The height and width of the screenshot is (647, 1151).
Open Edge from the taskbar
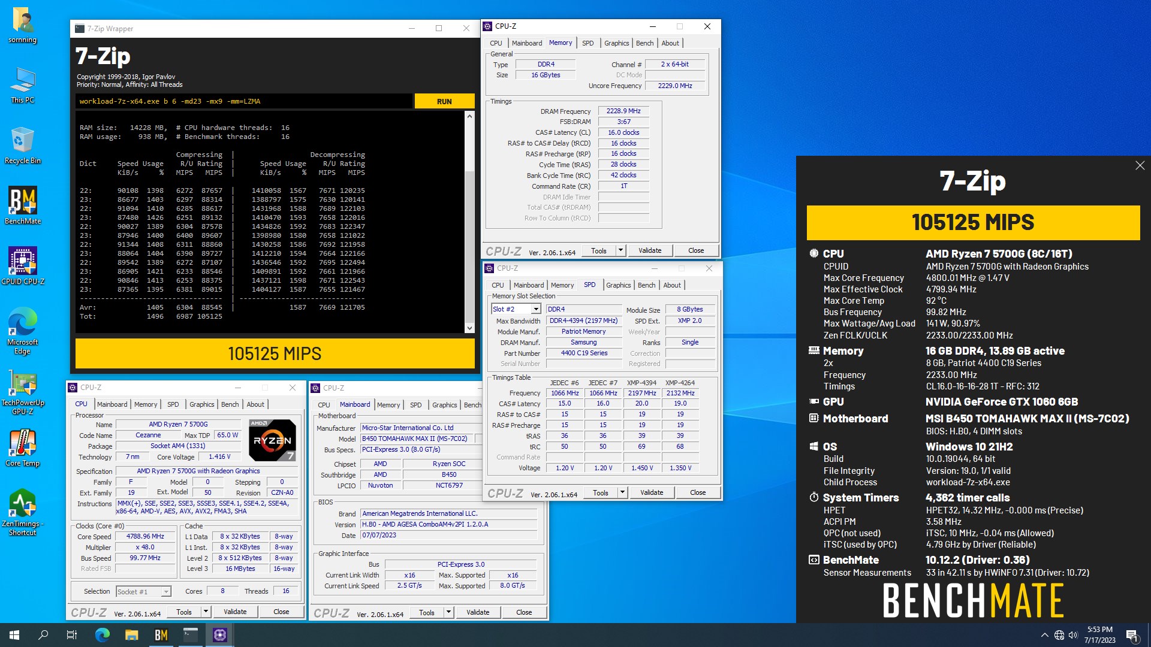pyautogui.click(x=103, y=635)
